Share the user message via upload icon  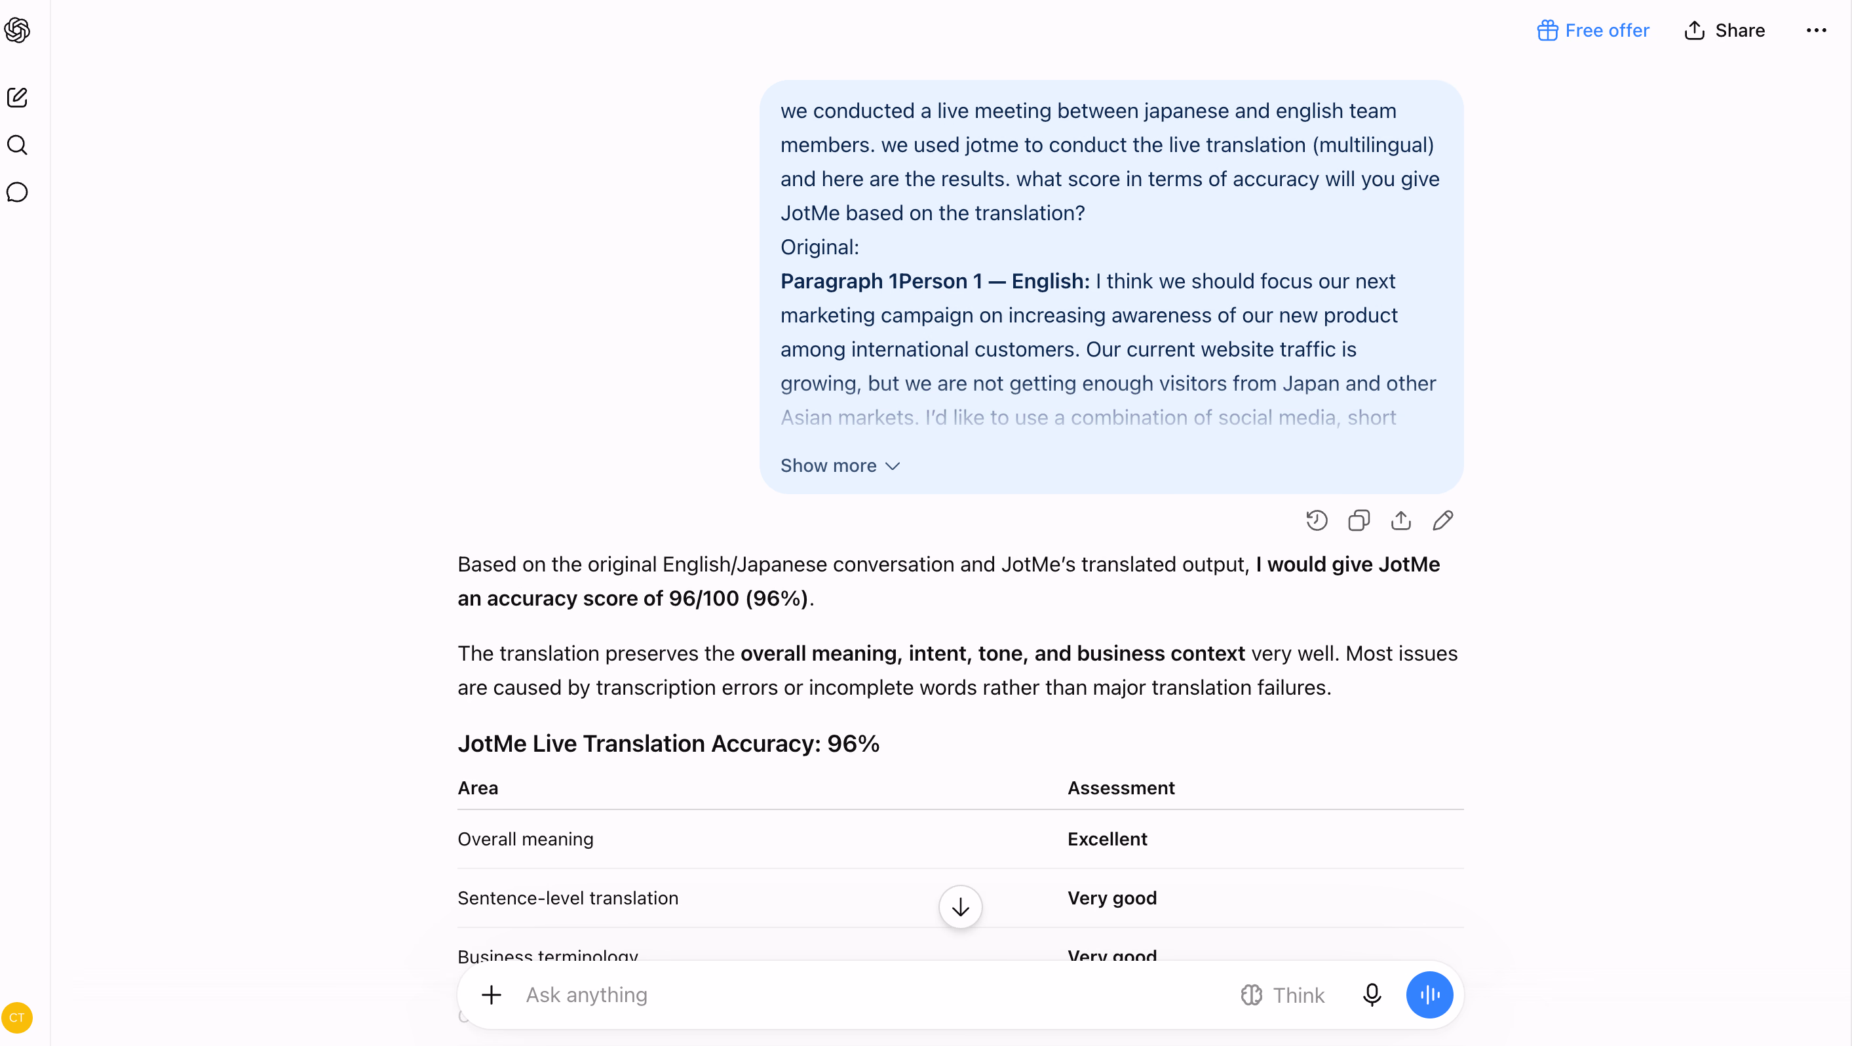[1400, 520]
